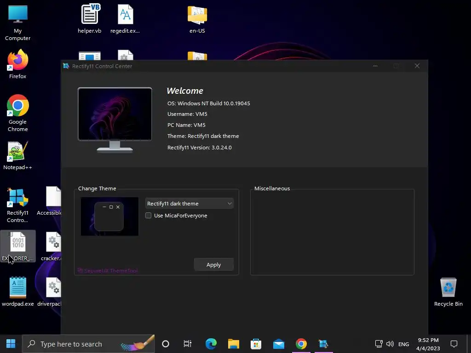
Task: Click the theme preview thumbnail in Change Theme
Action: pyautogui.click(x=109, y=216)
